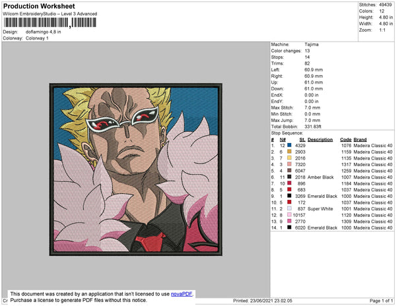Open the novaPDF link
This screenshot has width=396, height=306.
[181, 294]
